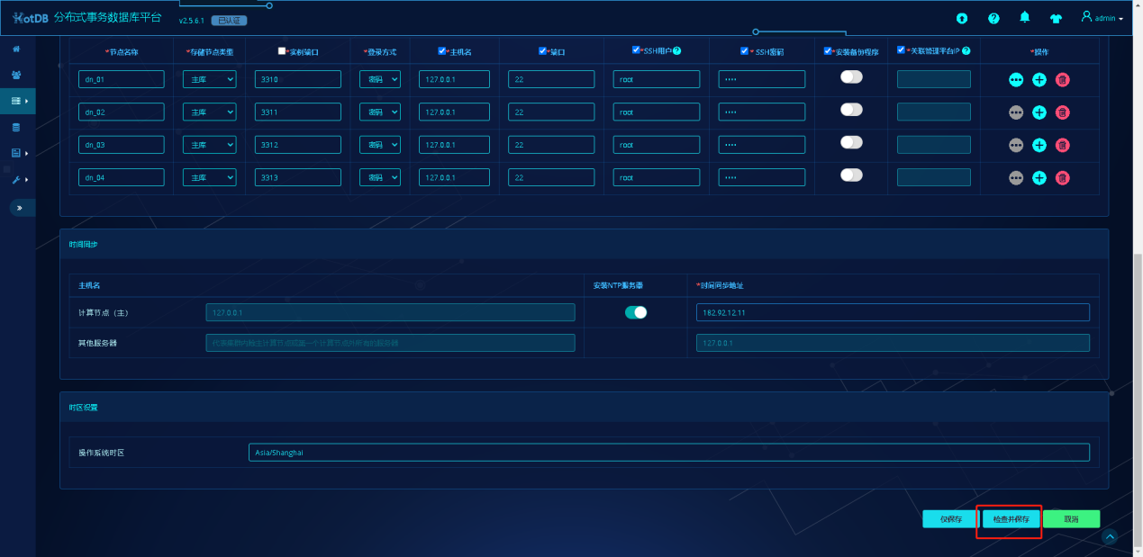Open the storage node type dropdown for dn_03

(210, 145)
